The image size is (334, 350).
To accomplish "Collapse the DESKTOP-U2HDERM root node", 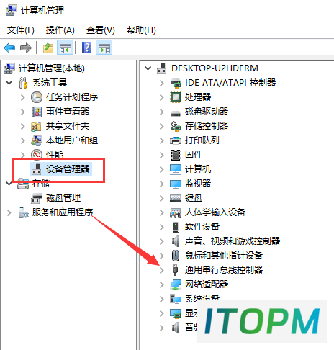I will (148, 68).
